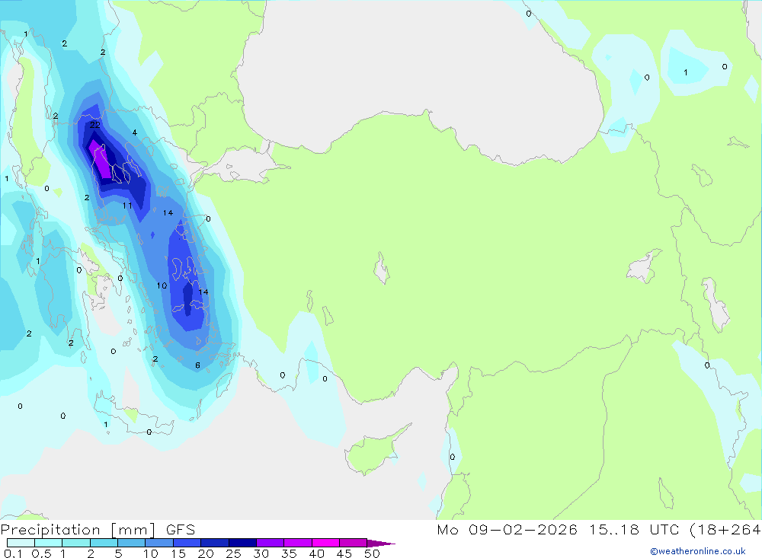Screen dimensions: 762x558
Task: Pick the 5–10 mm legend color swatch
Action: click(132, 543)
